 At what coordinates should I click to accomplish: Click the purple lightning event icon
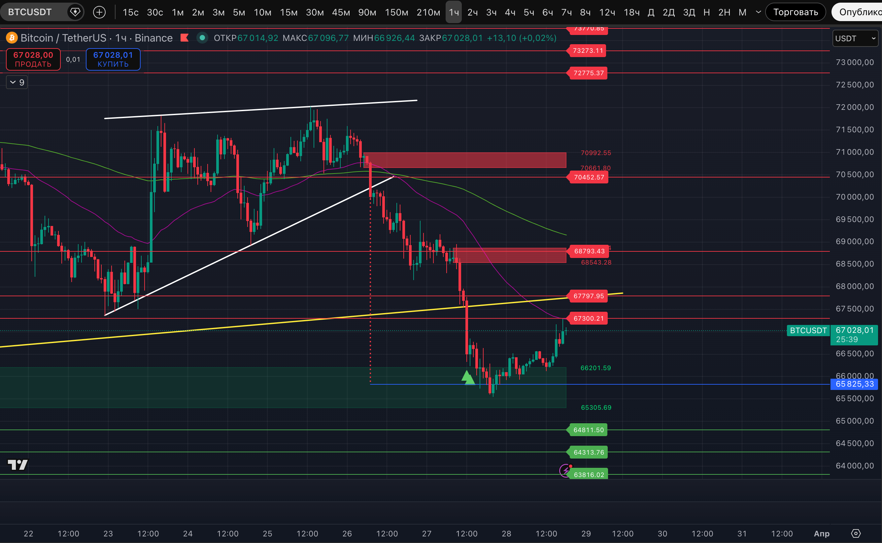565,470
